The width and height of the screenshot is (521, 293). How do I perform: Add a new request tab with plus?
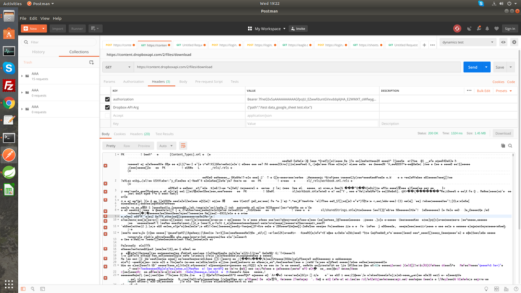coord(425,45)
